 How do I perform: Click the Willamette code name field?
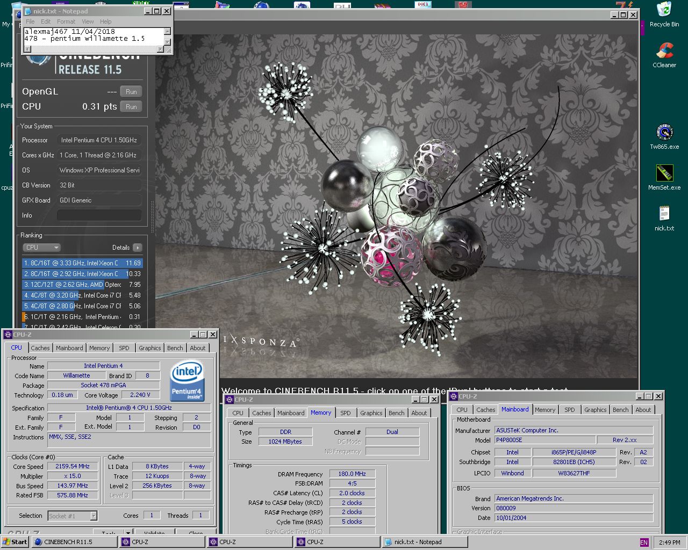77,376
